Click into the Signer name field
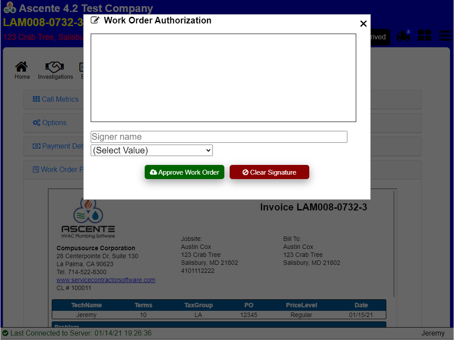This screenshot has width=454, height=340. (219, 137)
